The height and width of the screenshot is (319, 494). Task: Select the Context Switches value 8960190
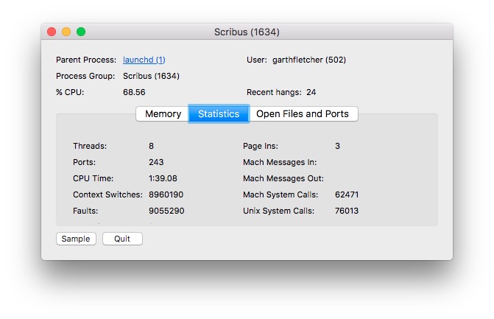coord(166,194)
